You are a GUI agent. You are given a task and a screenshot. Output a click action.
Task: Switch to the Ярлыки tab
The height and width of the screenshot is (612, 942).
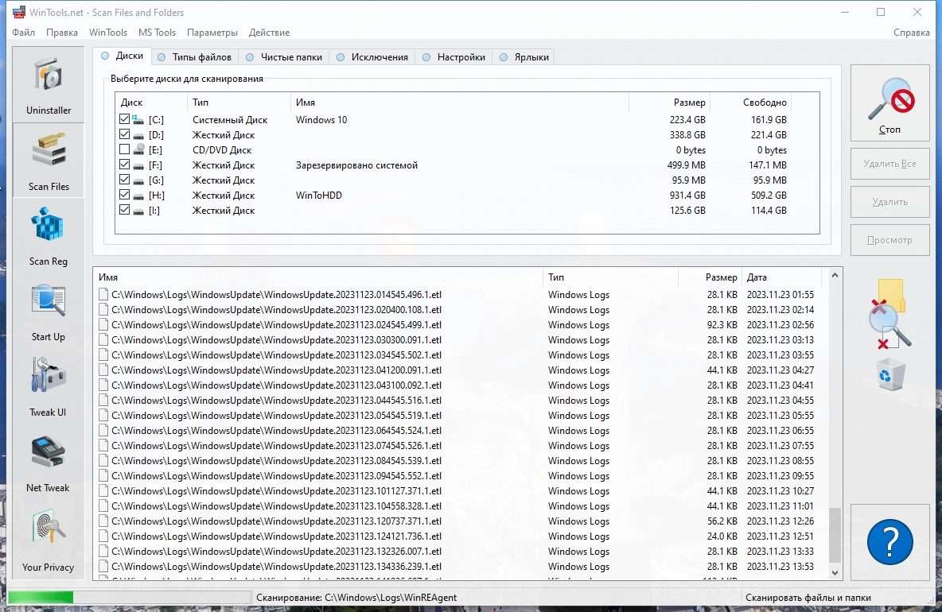click(524, 57)
